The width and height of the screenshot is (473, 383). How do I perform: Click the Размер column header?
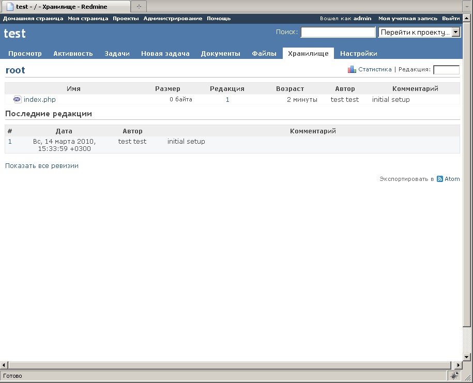coord(167,89)
